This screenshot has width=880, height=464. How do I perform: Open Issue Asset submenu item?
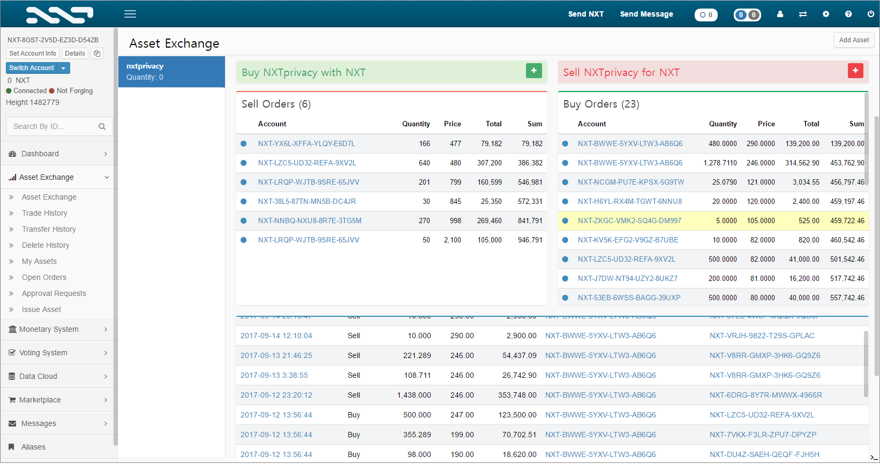tap(41, 310)
